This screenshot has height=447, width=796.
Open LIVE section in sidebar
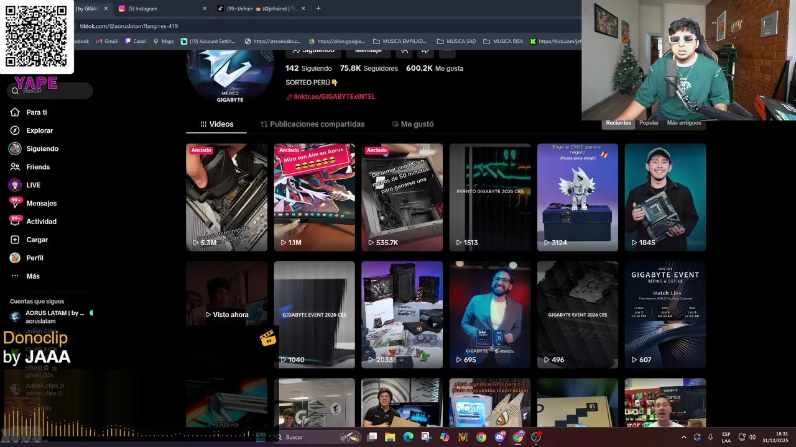[33, 185]
